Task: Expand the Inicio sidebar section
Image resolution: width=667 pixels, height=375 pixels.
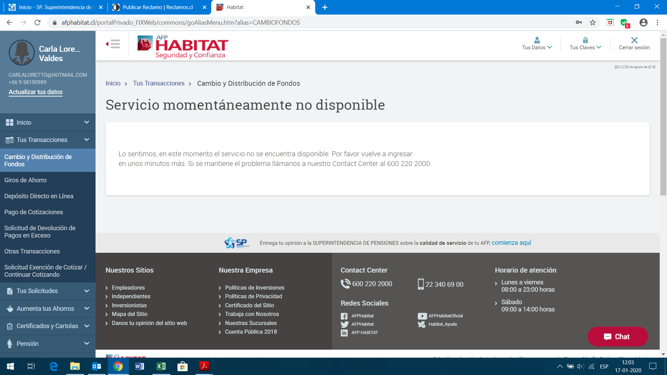Action: 48,123
